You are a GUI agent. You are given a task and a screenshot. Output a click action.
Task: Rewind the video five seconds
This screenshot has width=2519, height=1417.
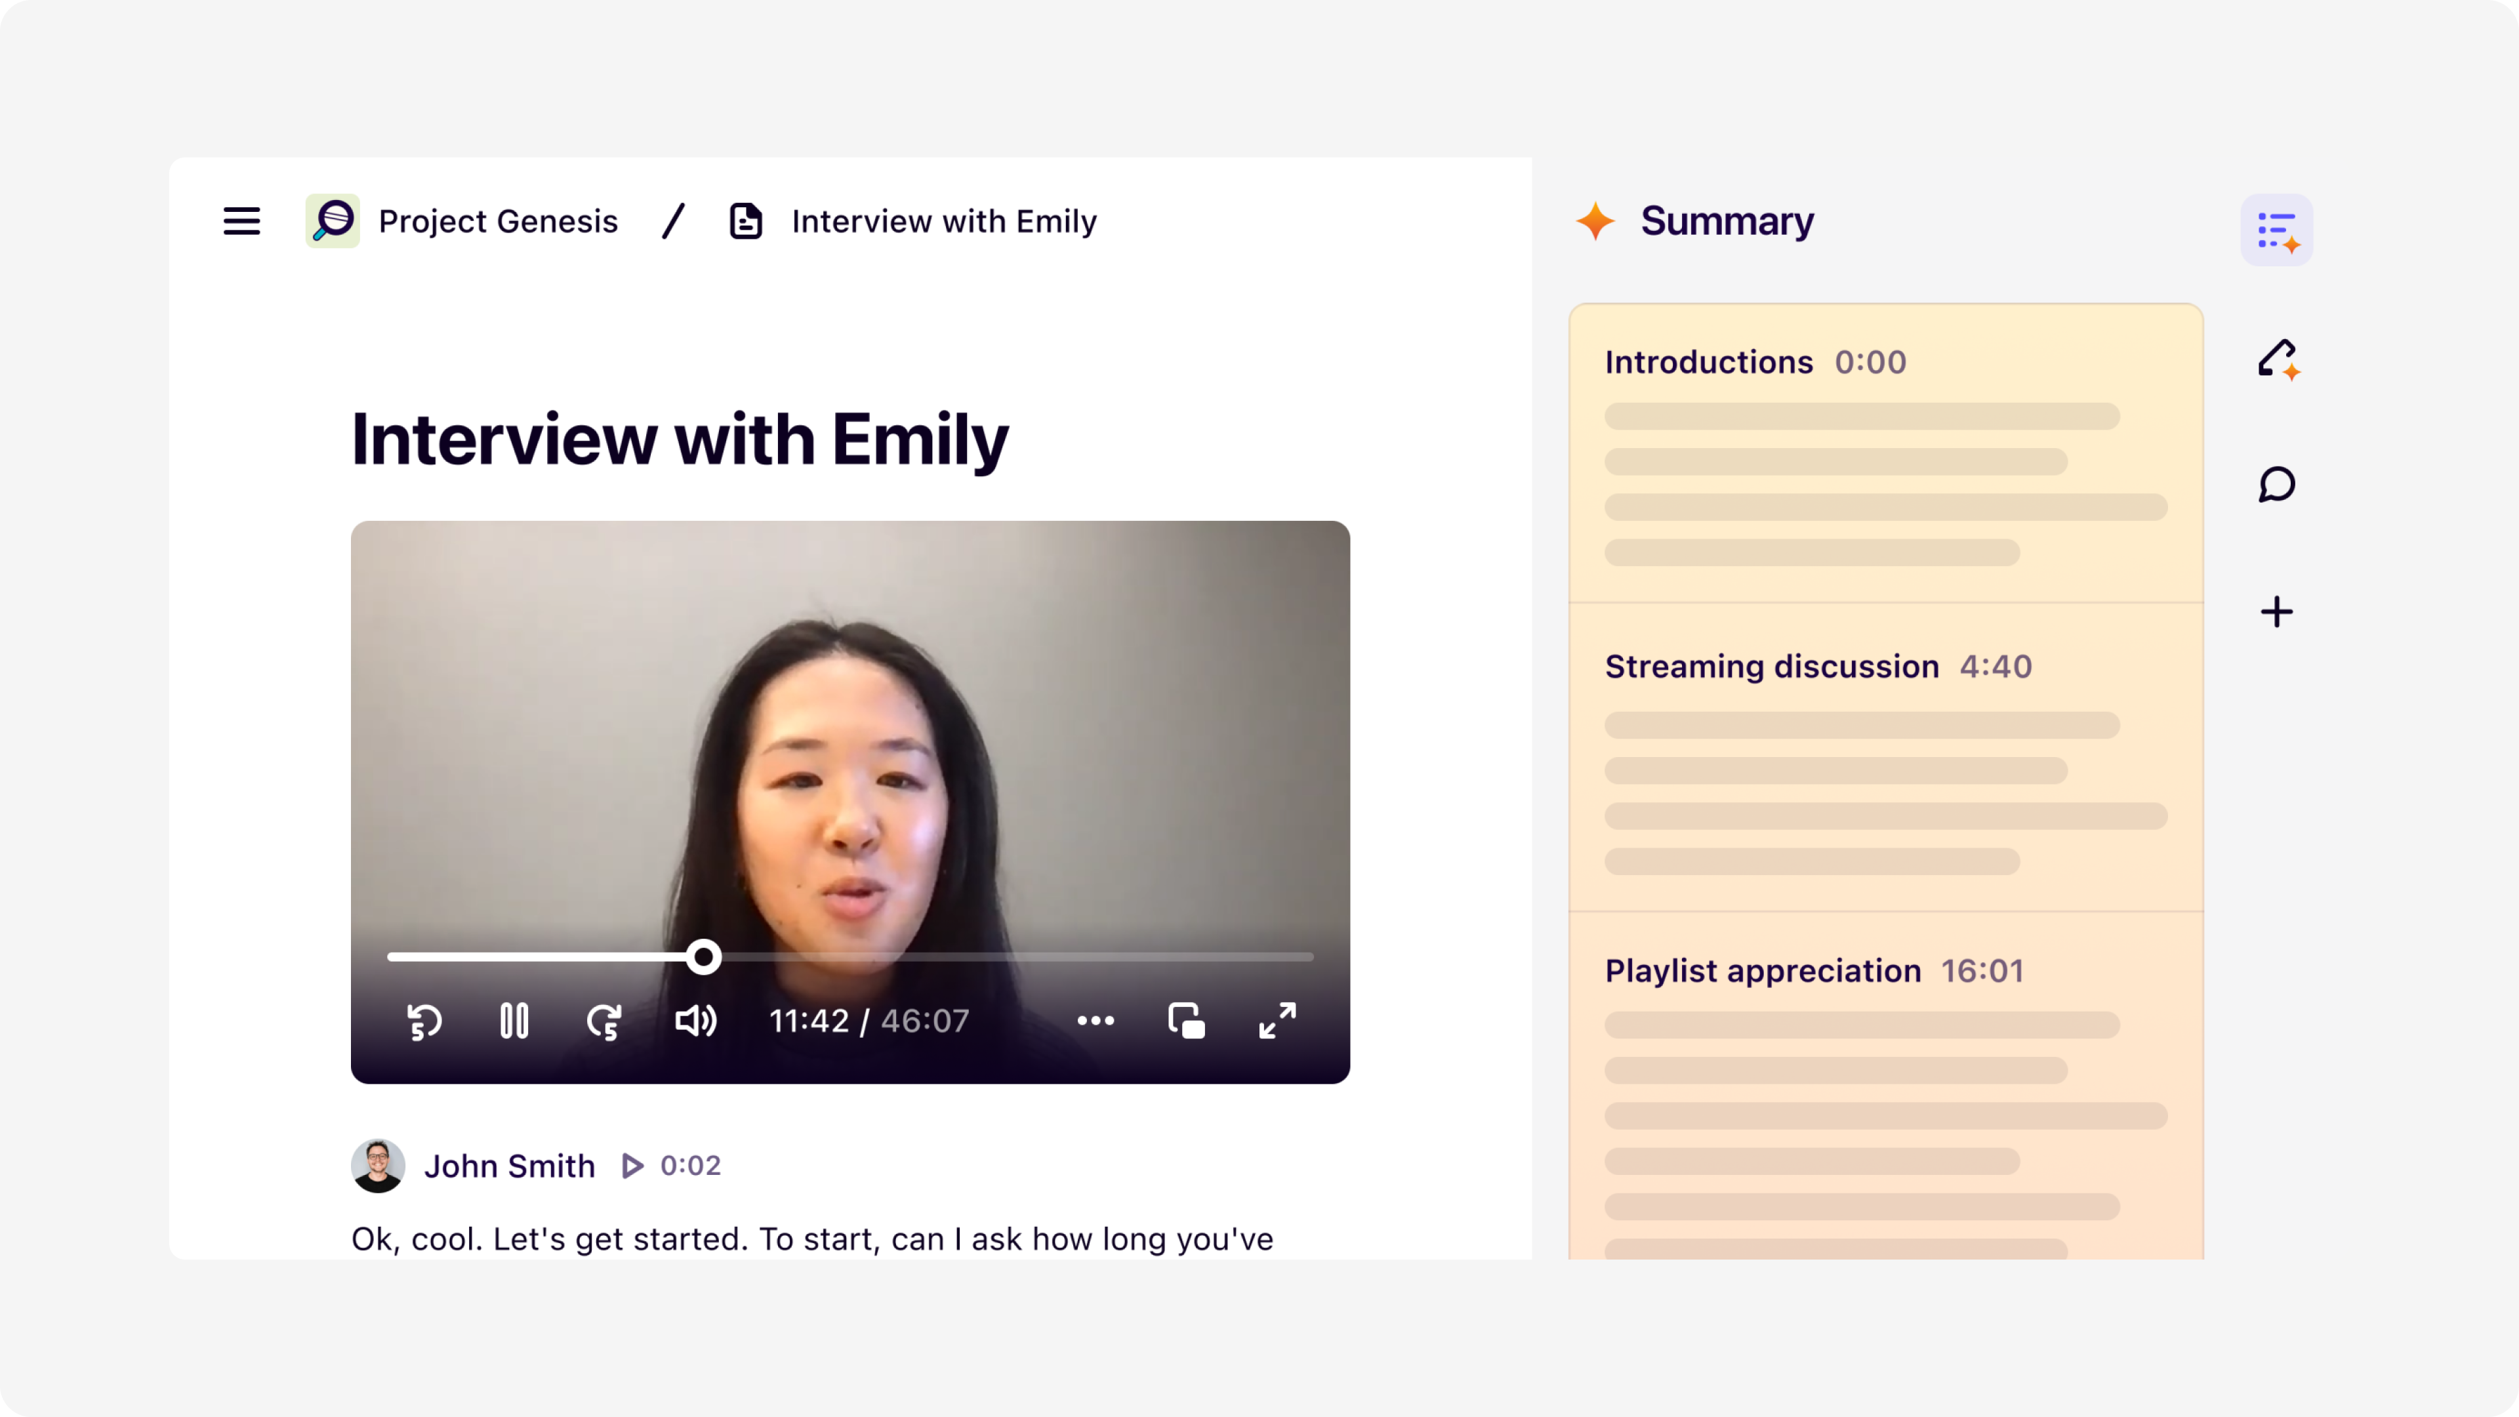[423, 1021]
